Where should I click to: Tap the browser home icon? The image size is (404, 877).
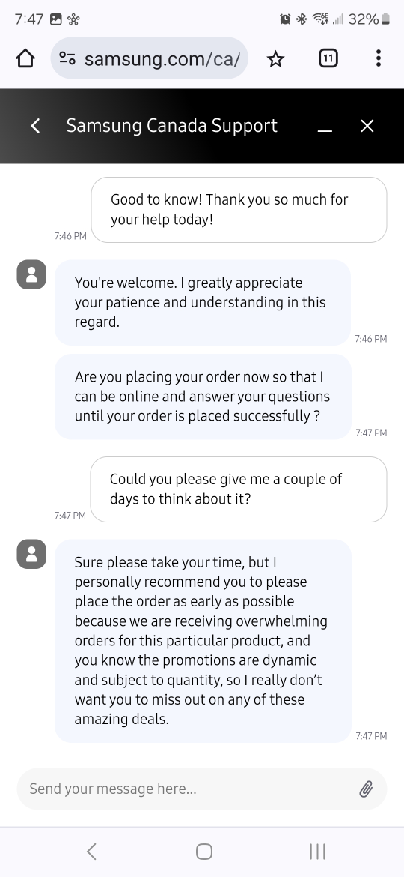pos(25,58)
